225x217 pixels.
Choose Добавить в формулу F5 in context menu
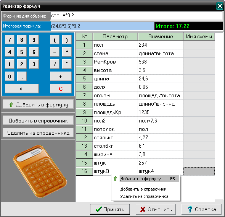point(146,179)
